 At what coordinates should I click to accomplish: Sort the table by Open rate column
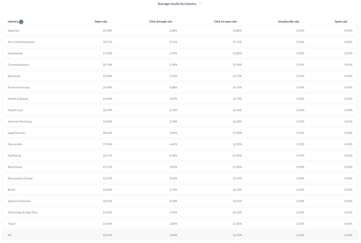click(102, 22)
